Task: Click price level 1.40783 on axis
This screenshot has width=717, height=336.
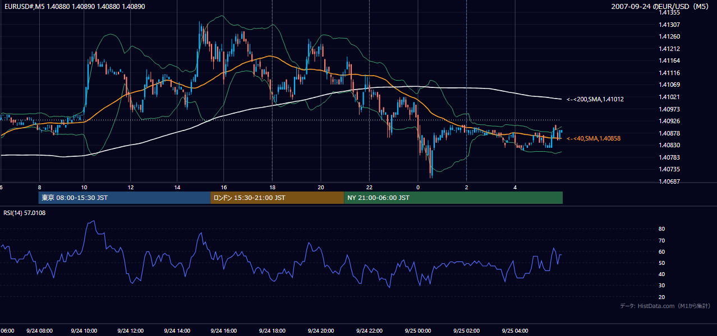Action: pos(669,157)
